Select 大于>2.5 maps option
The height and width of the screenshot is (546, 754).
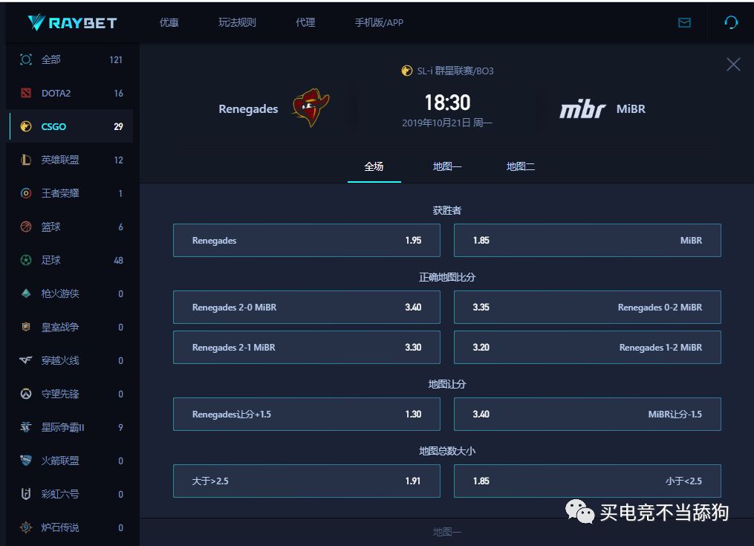click(307, 481)
